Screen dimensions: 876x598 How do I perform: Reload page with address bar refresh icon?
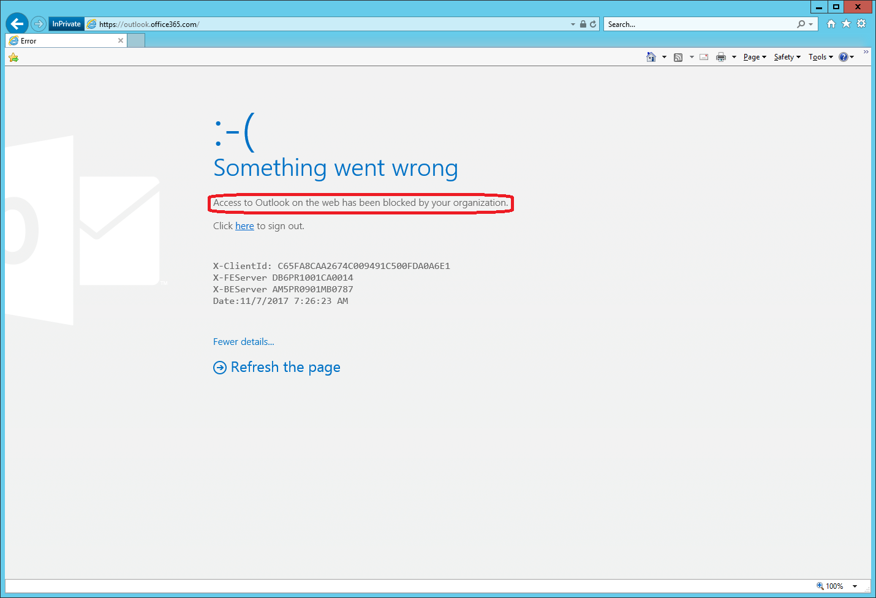click(593, 25)
